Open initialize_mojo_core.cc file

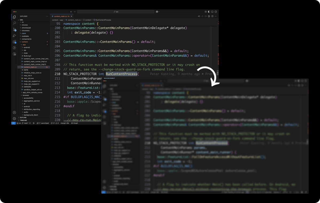[33, 73]
